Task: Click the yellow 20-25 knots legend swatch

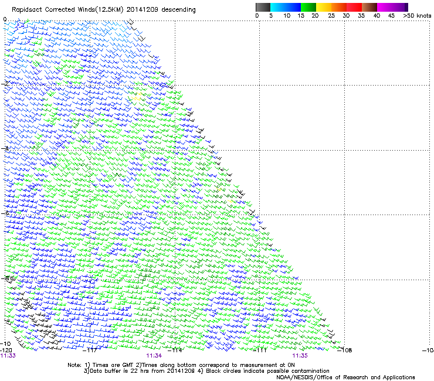Action: (324, 8)
